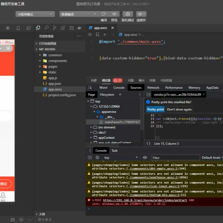Screen dimensions: 223x223
Task: Expand the common folder
Action: (x=55, y=55)
